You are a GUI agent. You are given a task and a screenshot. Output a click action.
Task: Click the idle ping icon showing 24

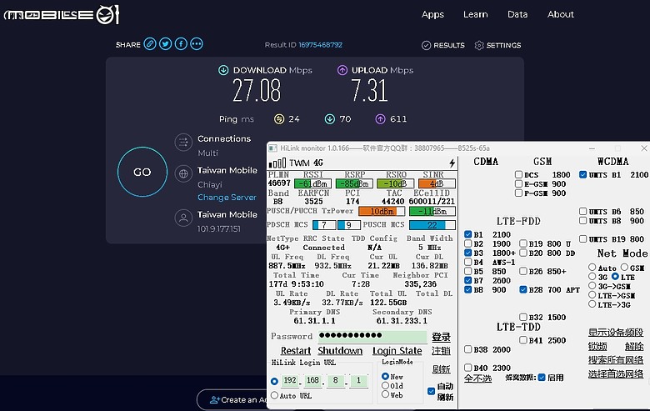click(279, 119)
